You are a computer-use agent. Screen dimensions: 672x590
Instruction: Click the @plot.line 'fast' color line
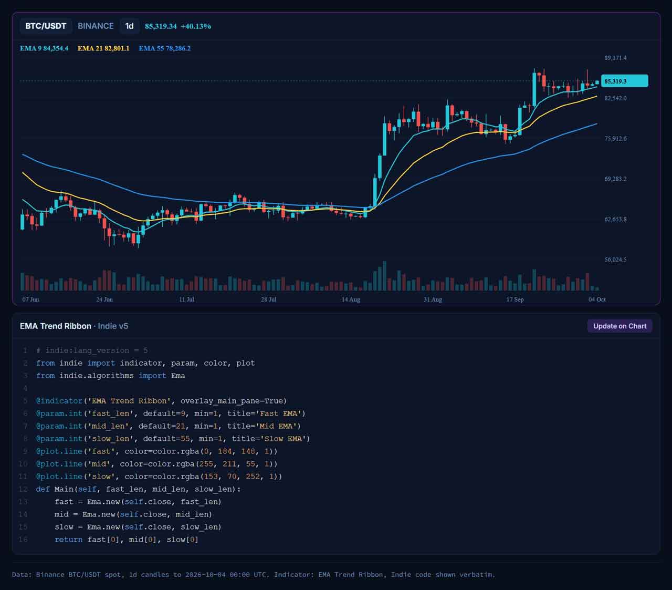(x=157, y=451)
